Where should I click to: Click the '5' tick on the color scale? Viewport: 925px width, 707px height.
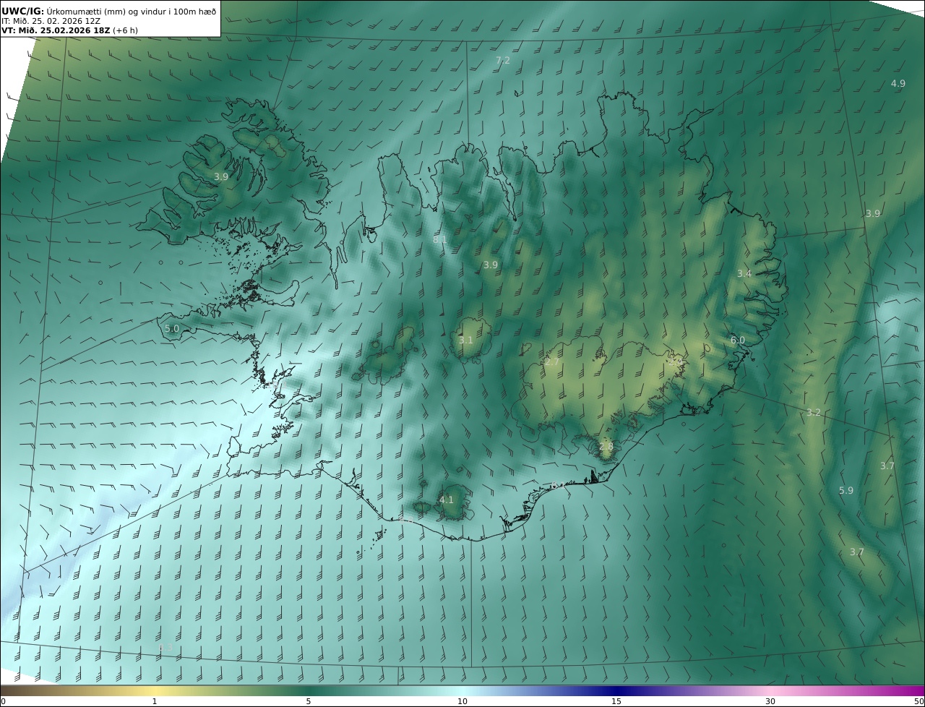(x=309, y=701)
